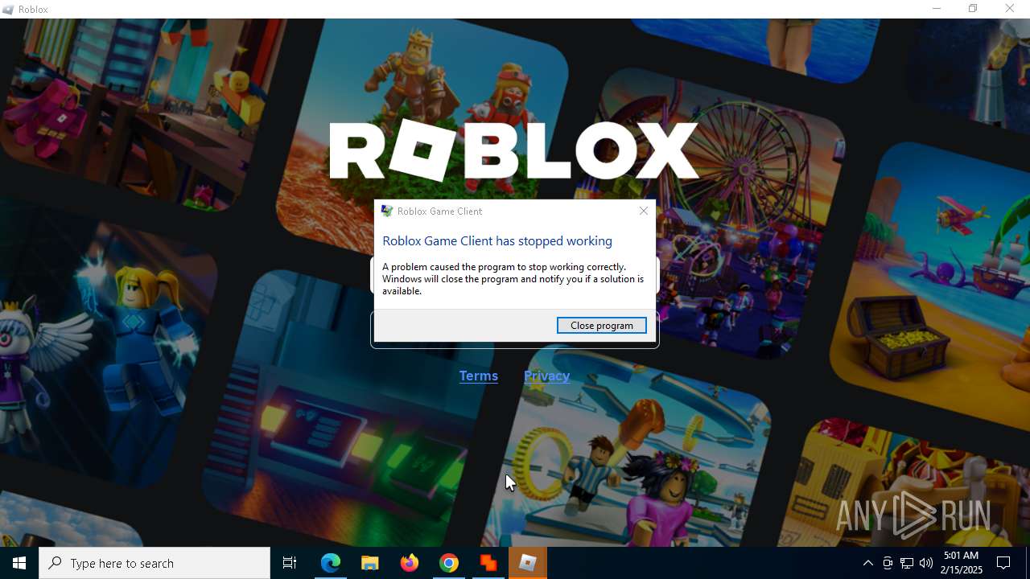Screen dimensions: 1030x579
Task: Open File Explorer from the taskbar
Action: pos(370,563)
